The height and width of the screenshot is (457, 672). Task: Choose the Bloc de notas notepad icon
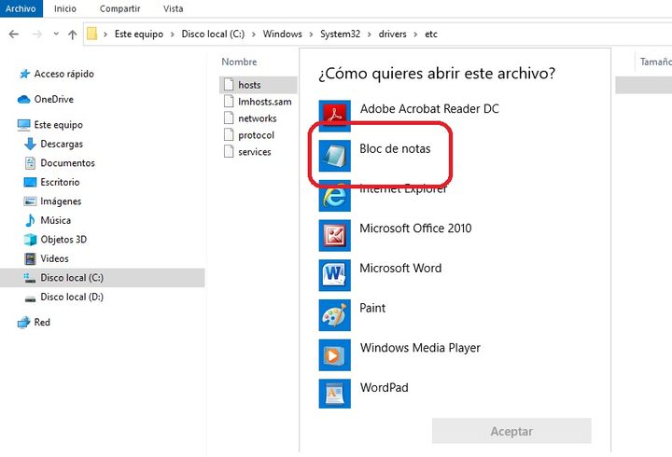(x=335, y=156)
